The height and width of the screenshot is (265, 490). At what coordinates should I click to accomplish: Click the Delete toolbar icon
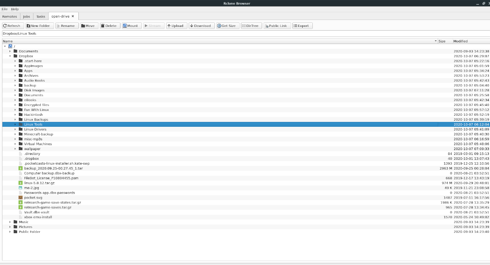pyautogui.click(x=109, y=25)
